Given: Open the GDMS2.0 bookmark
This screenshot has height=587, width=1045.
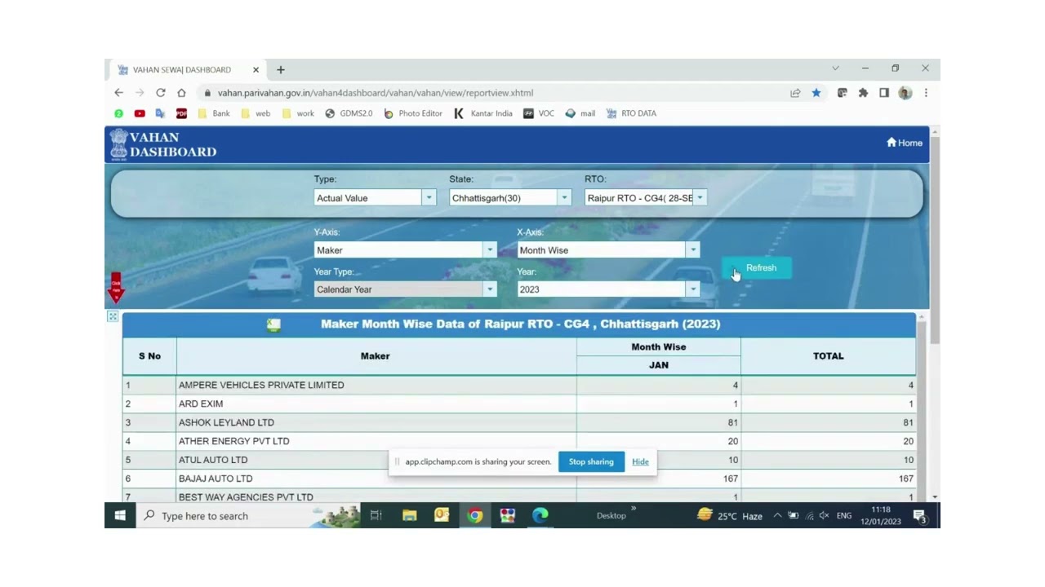Looking at the screenshot, I should point(349,113).
